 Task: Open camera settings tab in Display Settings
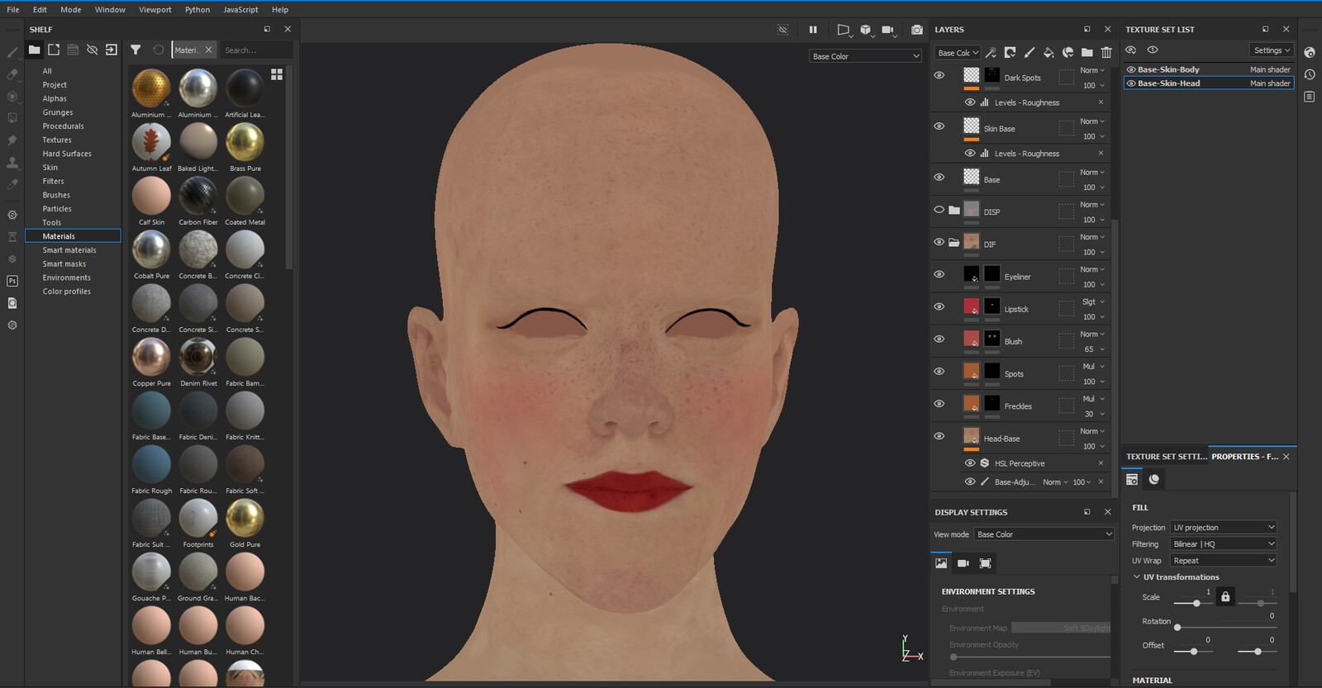pos(963,563)
